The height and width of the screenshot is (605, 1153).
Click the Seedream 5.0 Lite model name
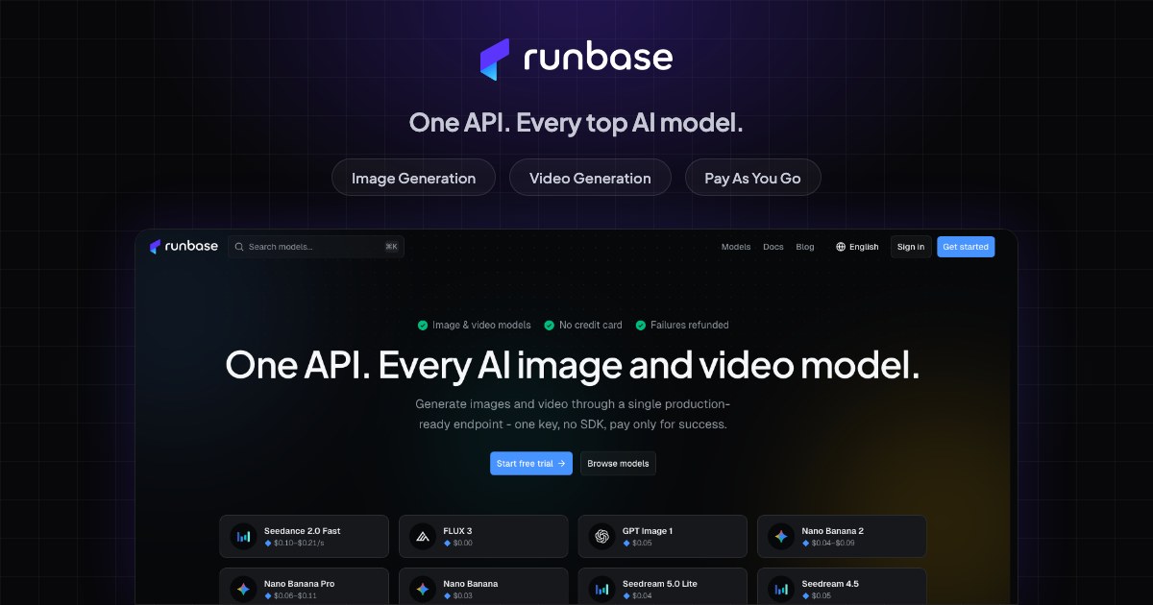[660, 584]
